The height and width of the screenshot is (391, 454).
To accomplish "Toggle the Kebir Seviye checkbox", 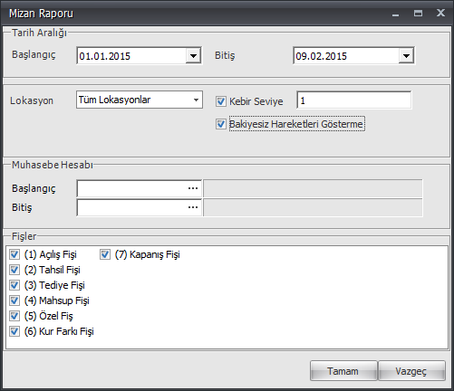I will pyautogui.click(x=221, y=101).
